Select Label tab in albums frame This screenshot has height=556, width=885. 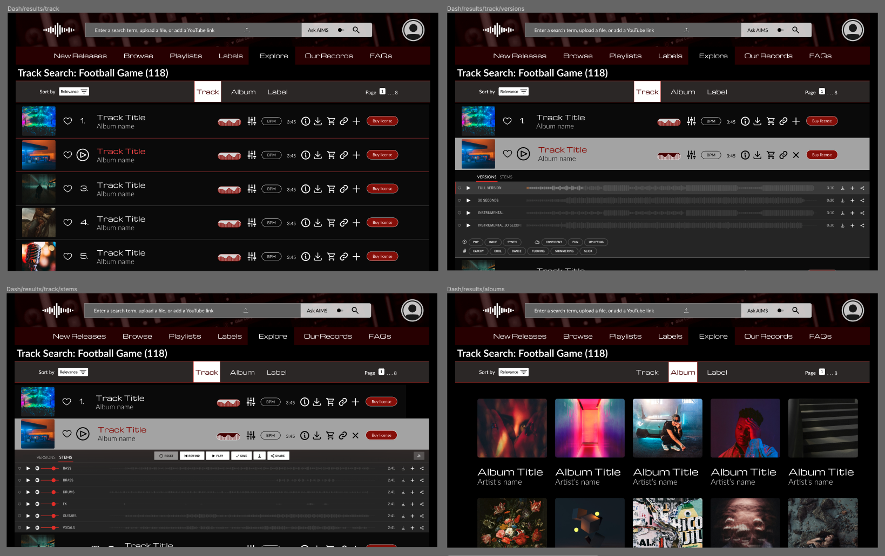pos(717,373)
